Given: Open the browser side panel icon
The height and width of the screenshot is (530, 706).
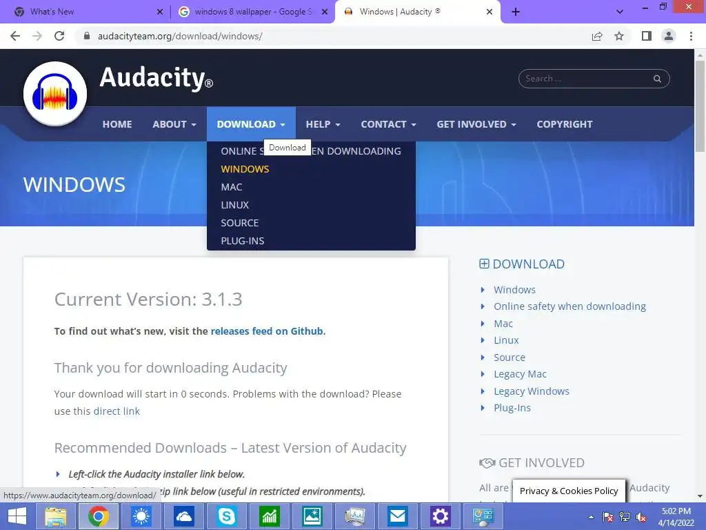Looking at the screenshot, I should click(x=647, y=36).
